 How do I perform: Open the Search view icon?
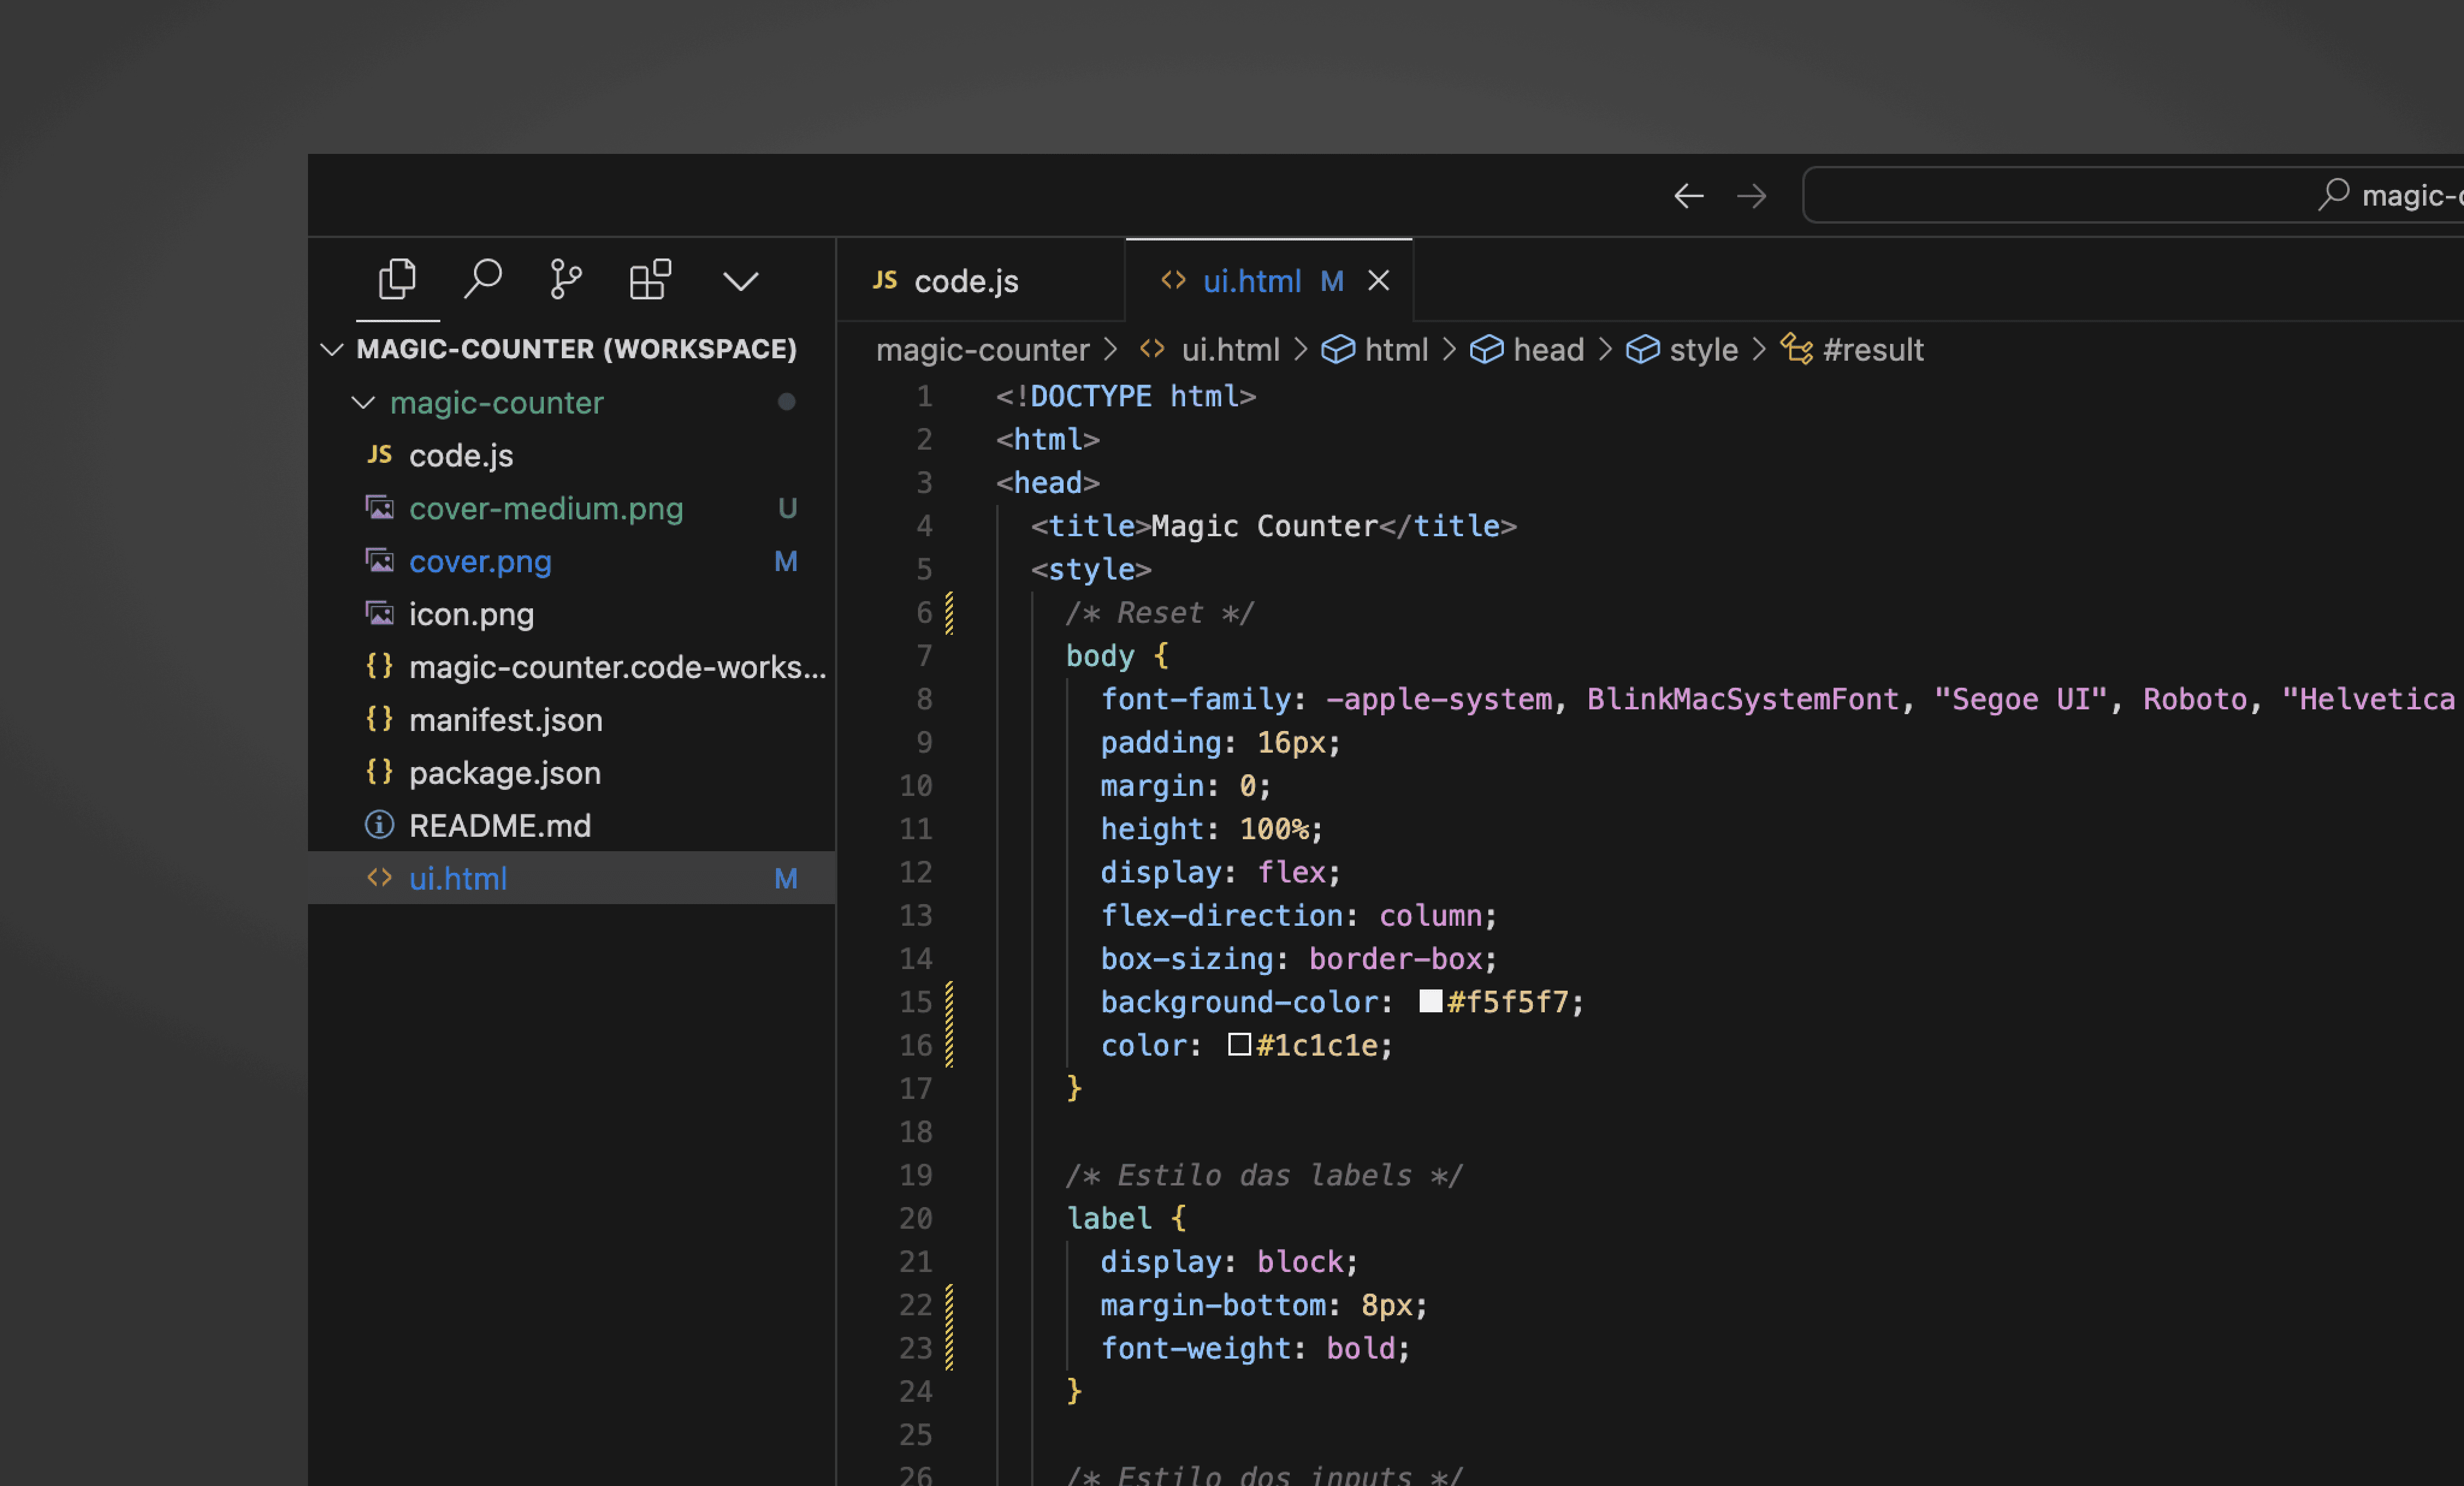pyautogui.click(x=482, y=280)
